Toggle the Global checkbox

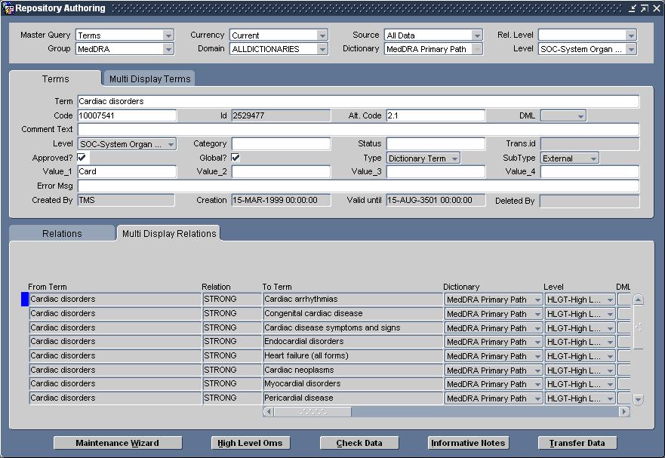[237, 158]
